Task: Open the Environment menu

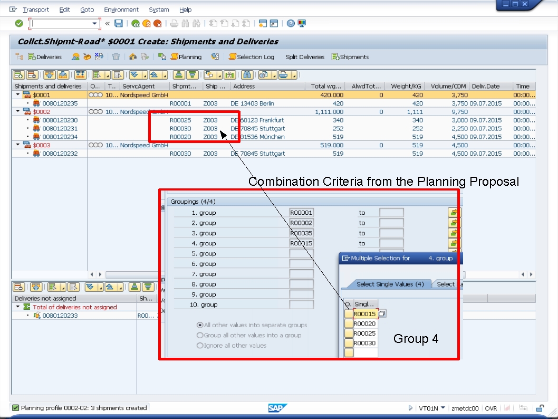Action: (x=121, y=9)
